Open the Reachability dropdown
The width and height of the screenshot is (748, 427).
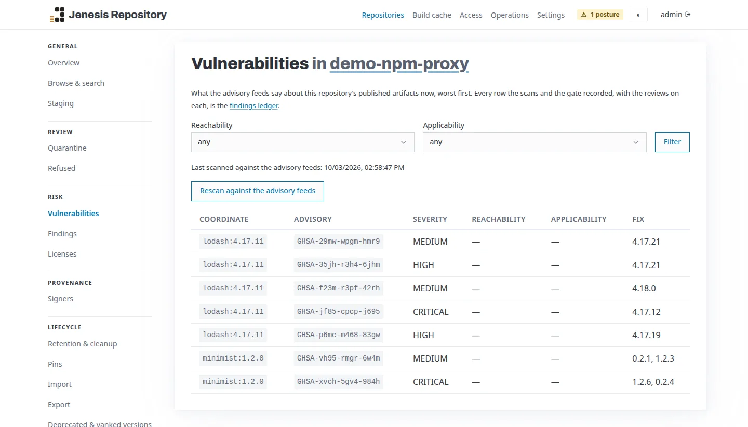(x=303, y=142)
